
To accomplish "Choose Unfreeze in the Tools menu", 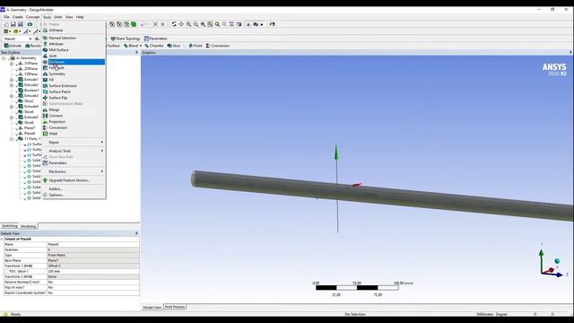I will (74, 30).
